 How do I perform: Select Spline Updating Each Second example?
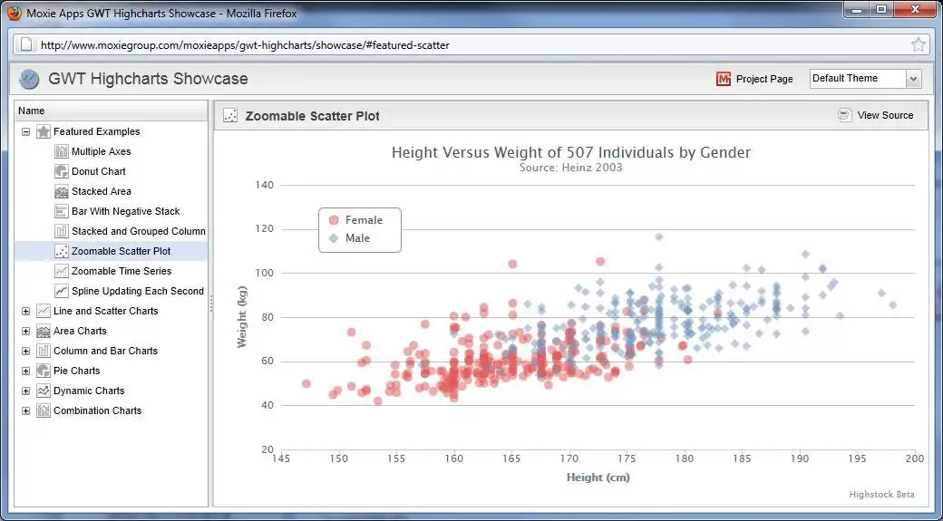point(138,291)
